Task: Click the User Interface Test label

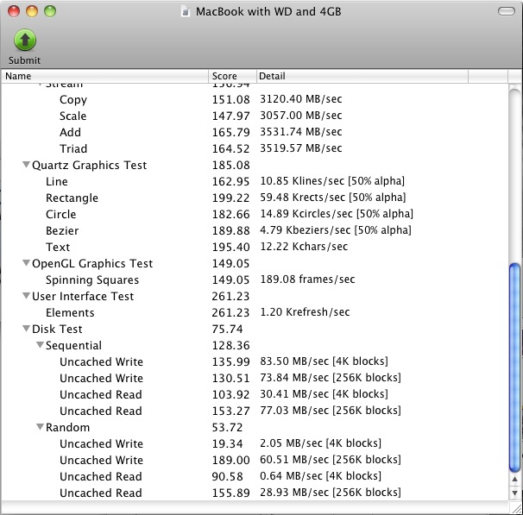Action: click(x=83, y=296)
